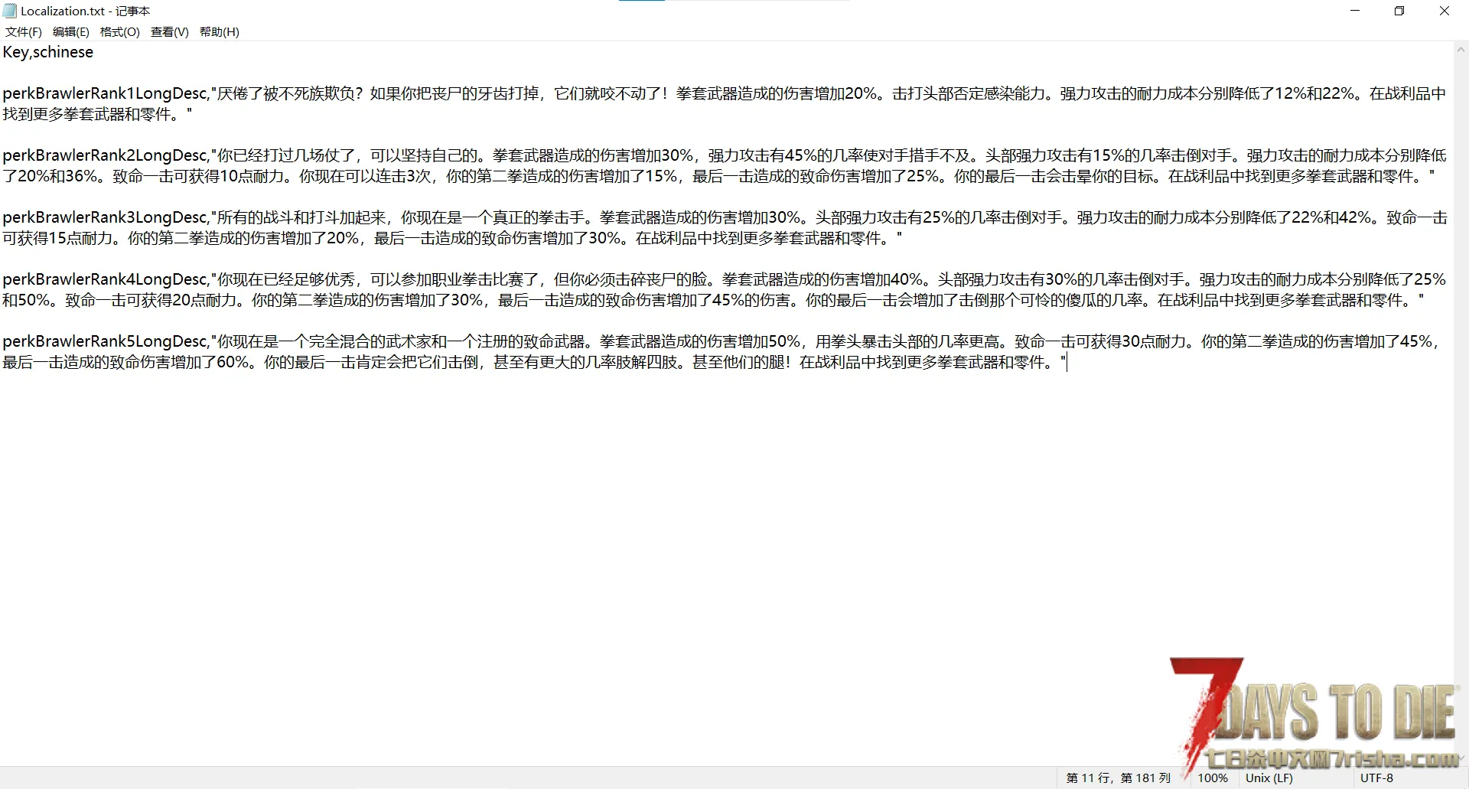This screenshot has height=789, width=1469.
Task: Expand the 格式(O) menu
Action: (x=119, y=31)
